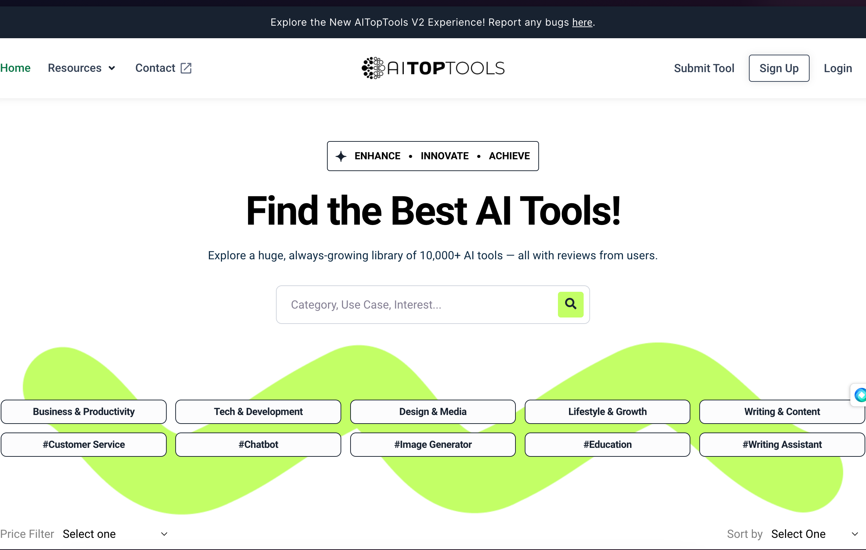Image resolution: width=866 pixels, height=550 pixels.
Task: Filter by the #Image Generator tag
Action: pyautogui.click(x=433, y=444)
